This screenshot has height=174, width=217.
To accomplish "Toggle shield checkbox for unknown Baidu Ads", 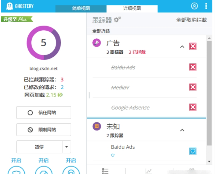I will pyautogui.click(x=193, y=151).
